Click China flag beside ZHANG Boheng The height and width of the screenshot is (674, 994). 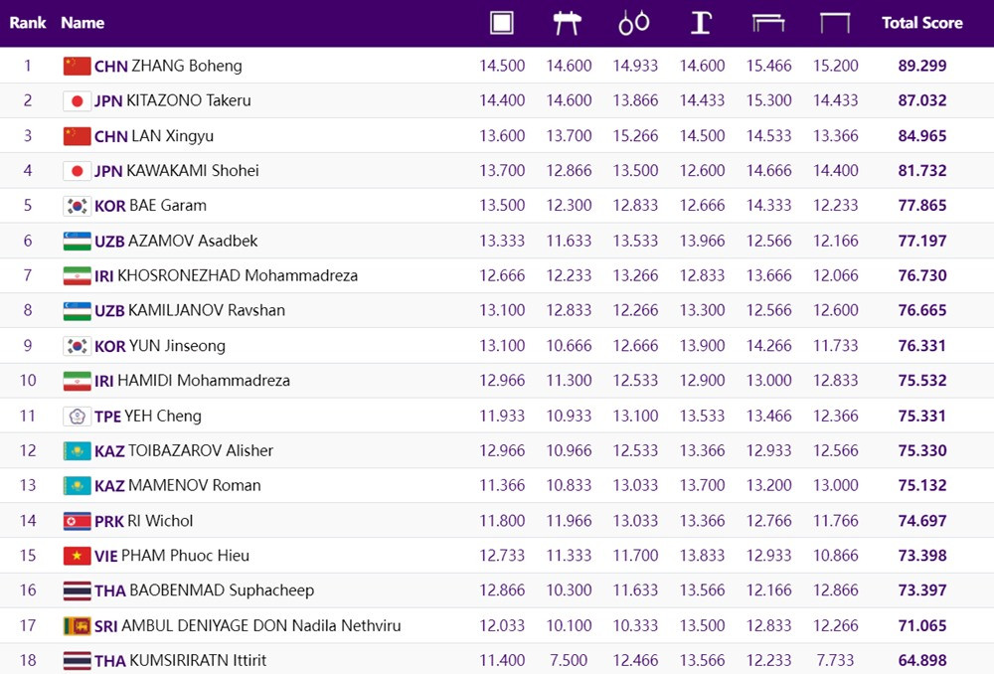(x=77, y=66)
